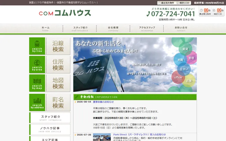
Task: Open the お問い合せ contact menu item
Action: pyautogui.click(x=181, y=28)
